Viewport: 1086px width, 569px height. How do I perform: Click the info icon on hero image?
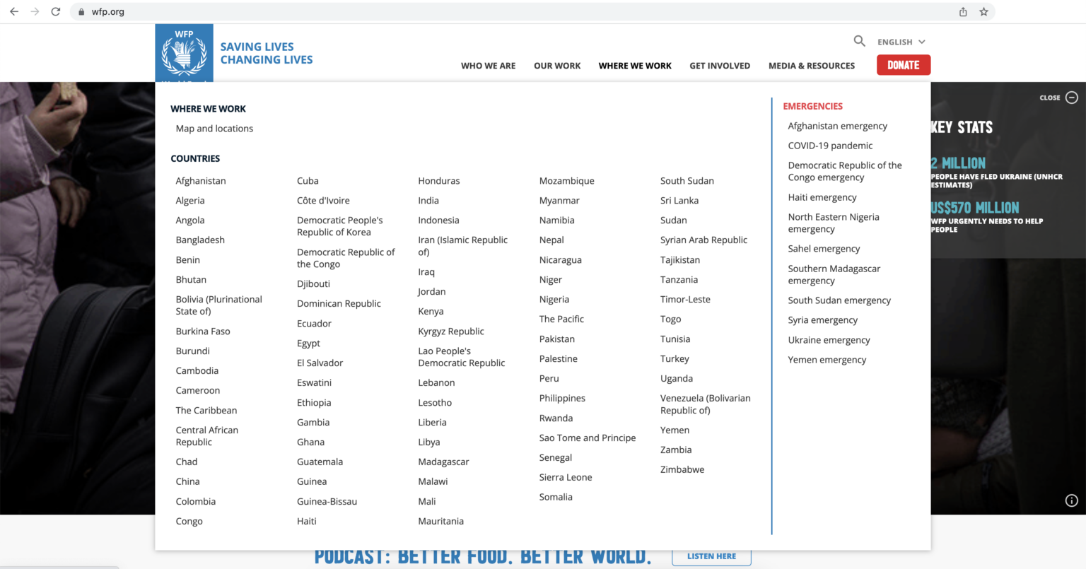click(x=1071, y=500)
